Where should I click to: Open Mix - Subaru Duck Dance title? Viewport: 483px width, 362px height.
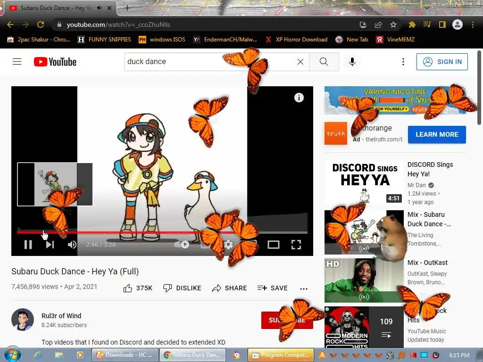pyautogui.click(x=429, y=219)
